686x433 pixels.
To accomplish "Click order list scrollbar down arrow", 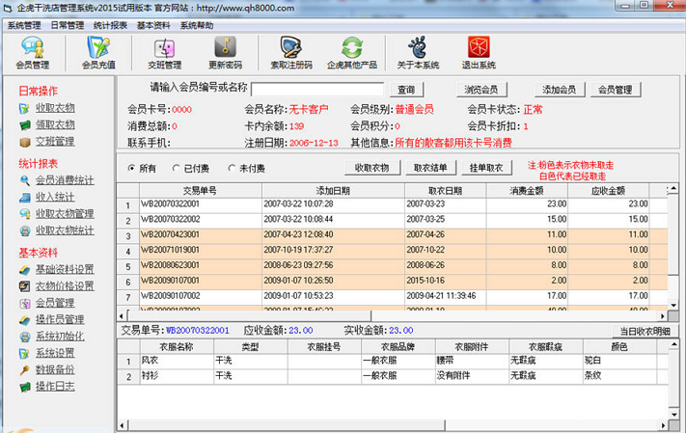I will tap(673, 305).
